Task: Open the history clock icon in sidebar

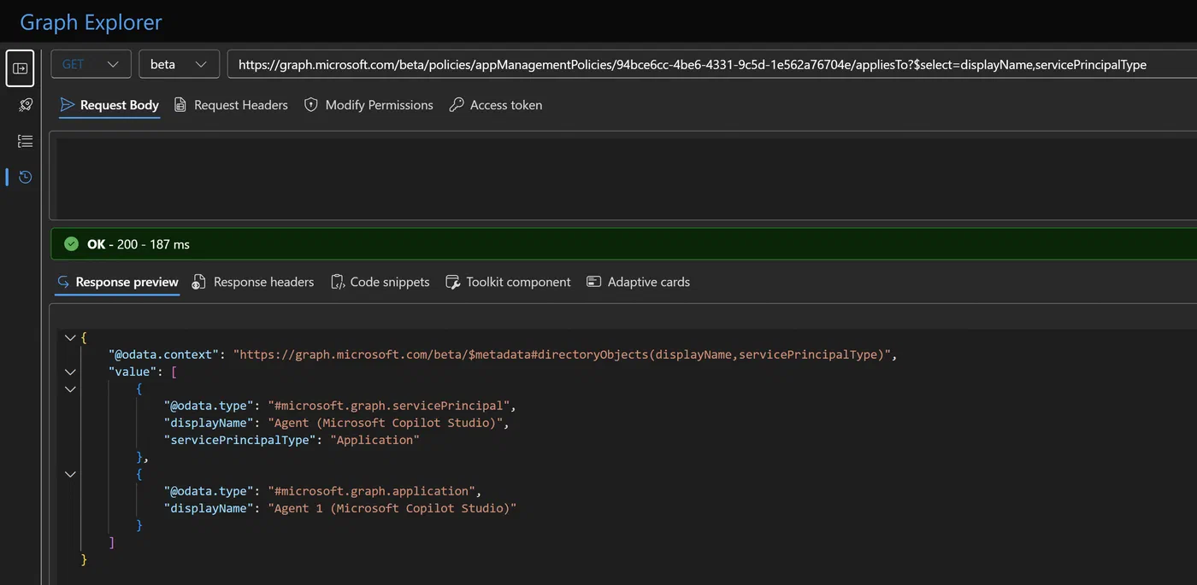Action: pos(25,177)
